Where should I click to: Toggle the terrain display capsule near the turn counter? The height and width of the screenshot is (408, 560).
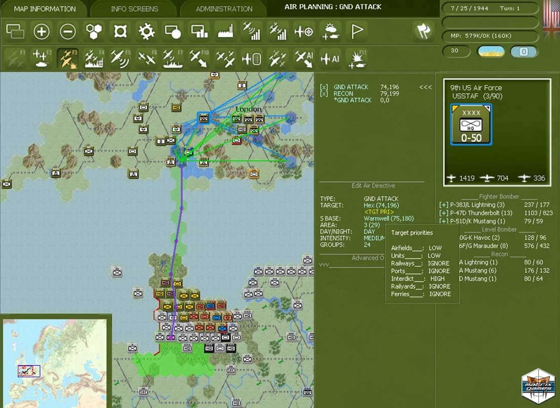click(x=490, y=51)
